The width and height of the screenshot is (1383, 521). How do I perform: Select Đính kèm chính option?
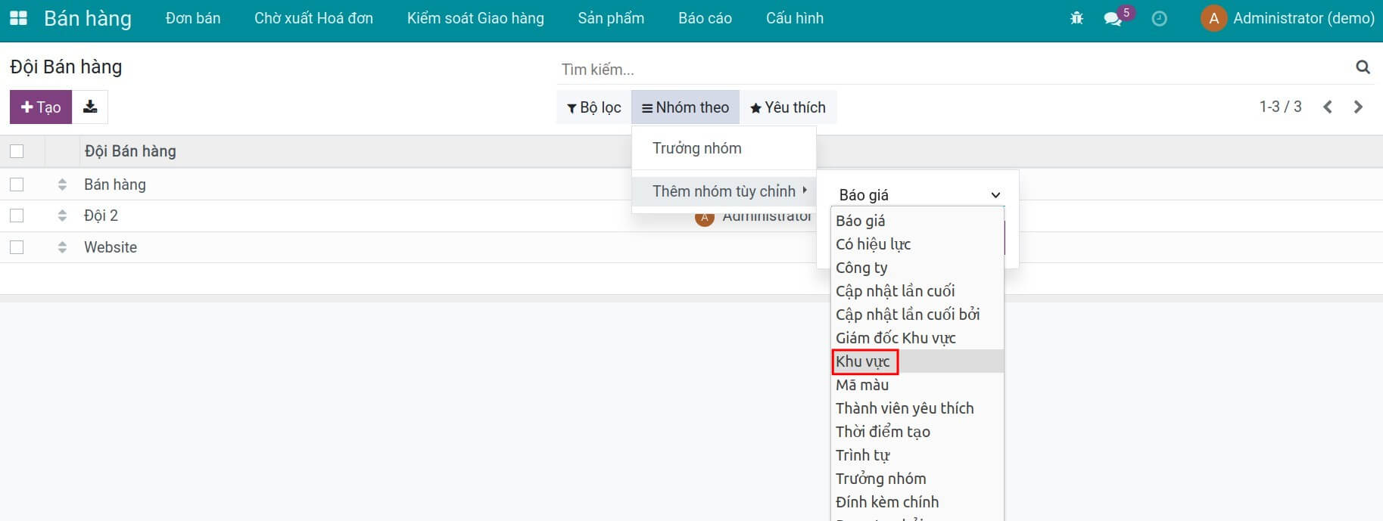pyautogui.click(x=917, y=502)
